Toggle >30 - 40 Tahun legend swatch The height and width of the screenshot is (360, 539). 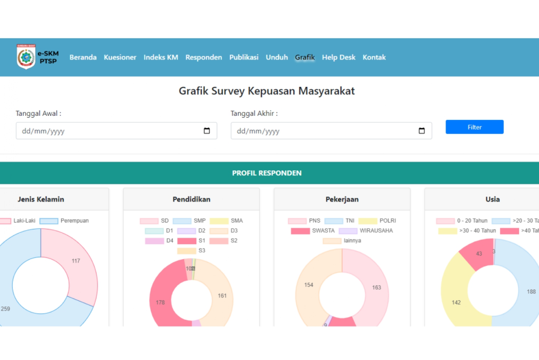tap(447, 231)
